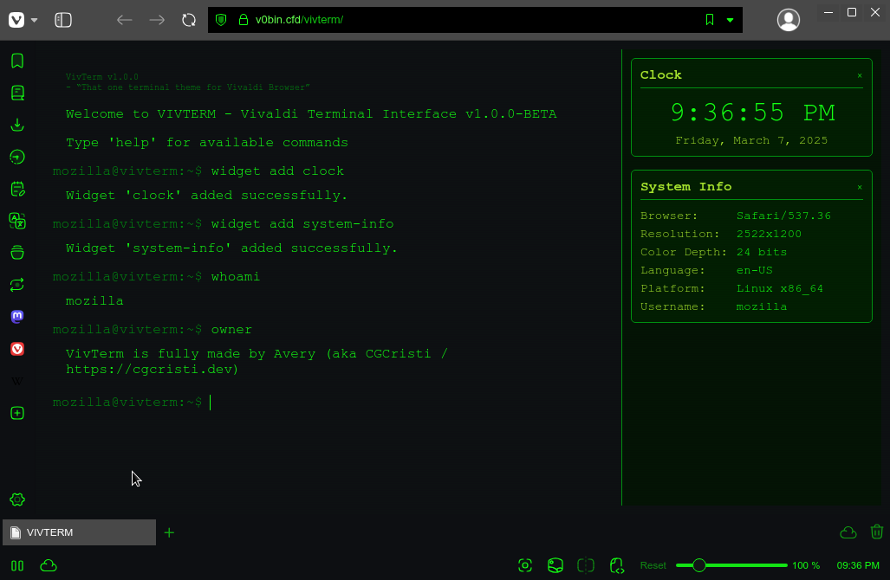The image size is (890, 580).
Task: Open the Vivaldi main menu
Action: [16, 20]
